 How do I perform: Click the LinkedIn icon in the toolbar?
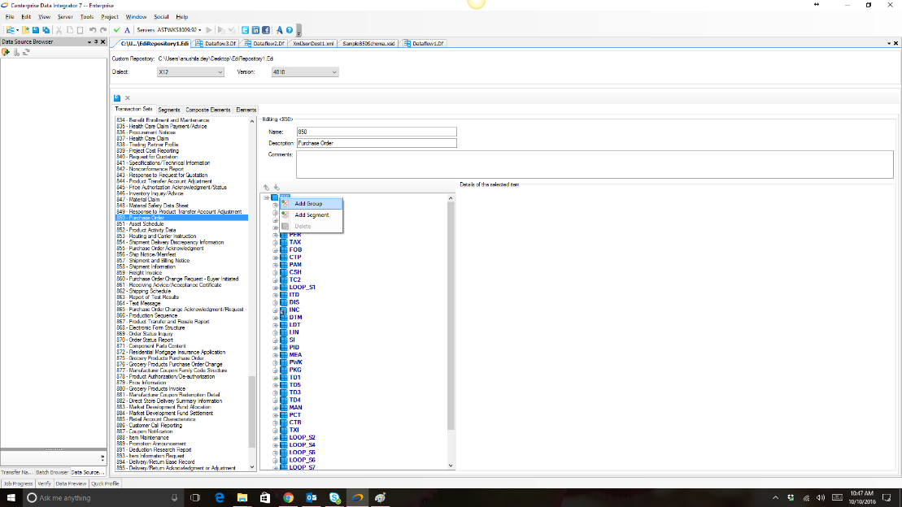coord(256,28)
